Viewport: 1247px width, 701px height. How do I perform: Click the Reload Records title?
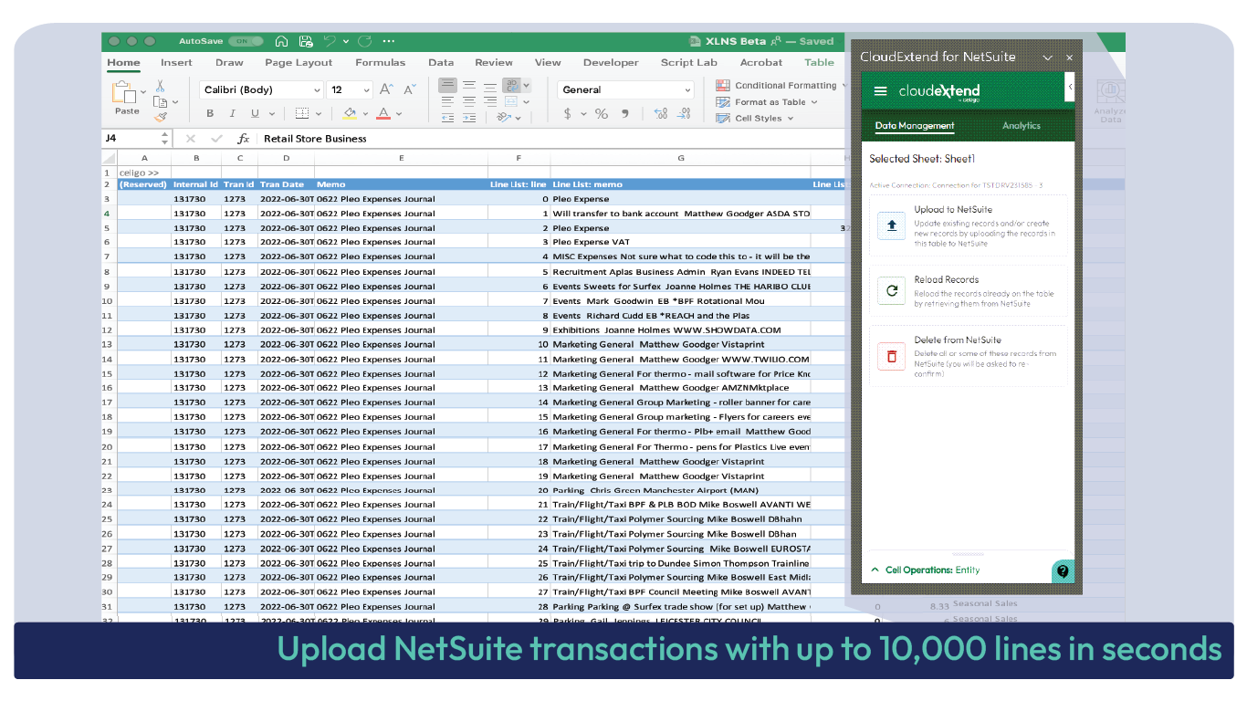click(947, 280)
